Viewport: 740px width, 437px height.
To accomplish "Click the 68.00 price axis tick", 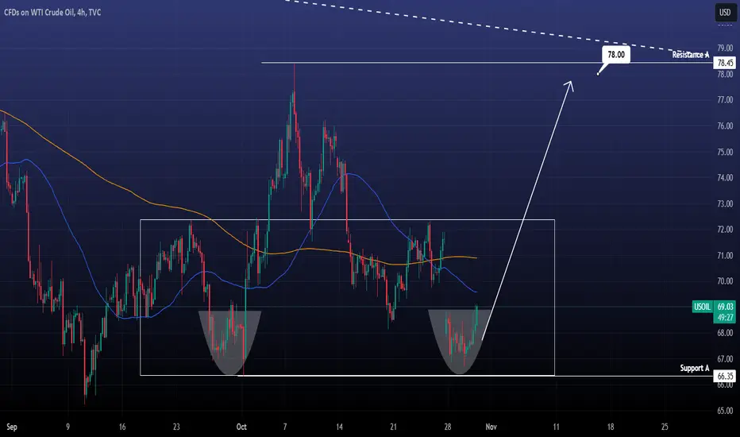I will click(725, 333).
